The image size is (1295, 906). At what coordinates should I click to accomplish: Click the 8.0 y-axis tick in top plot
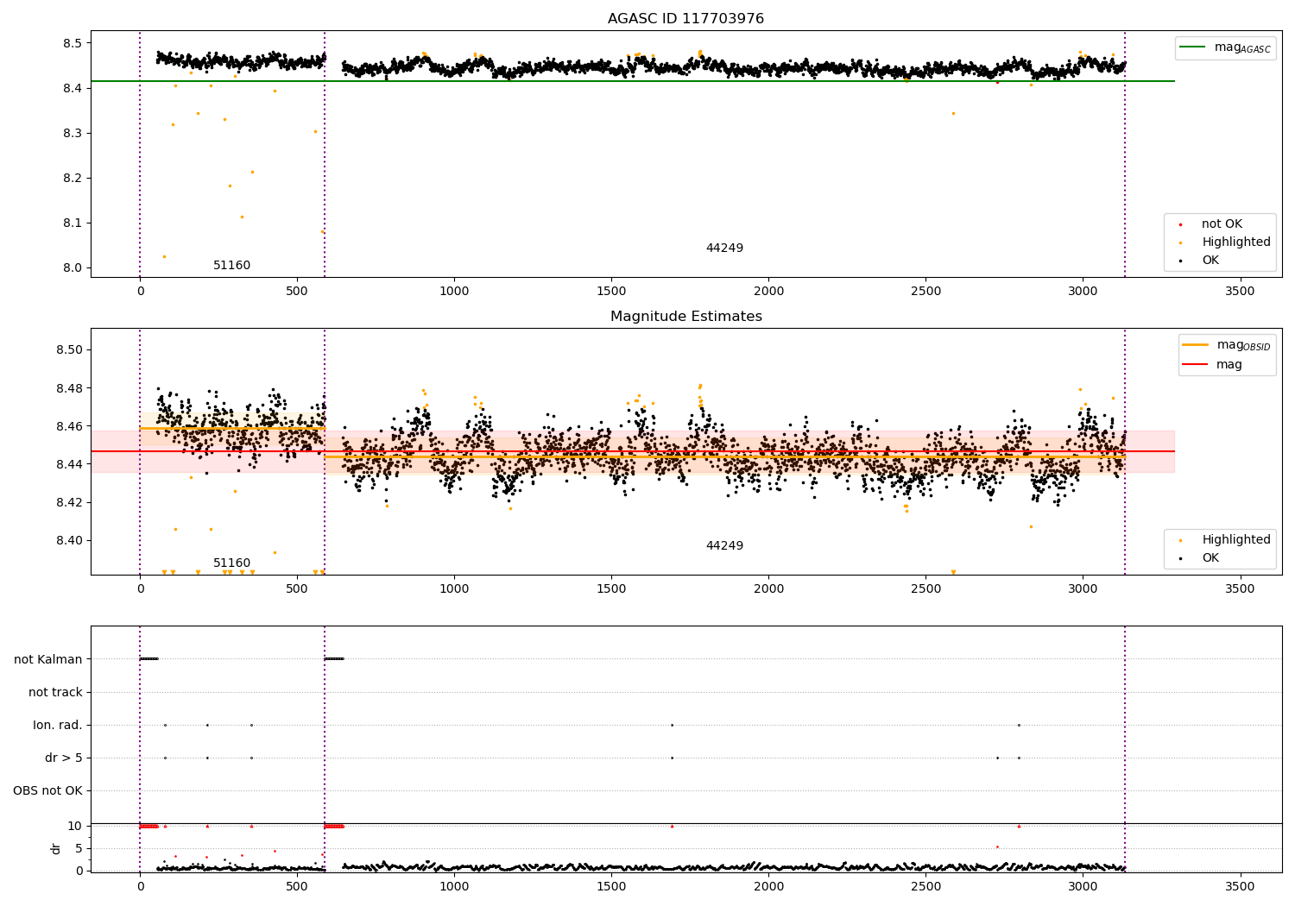[73, 267]
